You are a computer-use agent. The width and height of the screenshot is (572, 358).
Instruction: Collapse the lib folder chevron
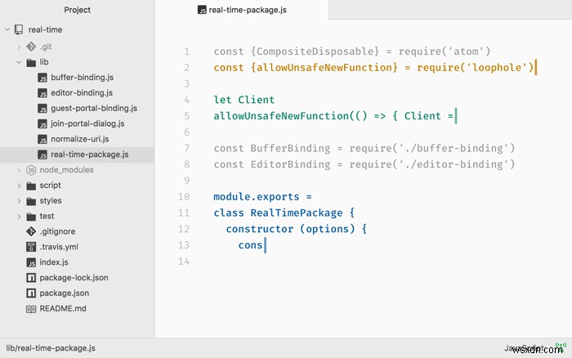click(x=19, y=61)
